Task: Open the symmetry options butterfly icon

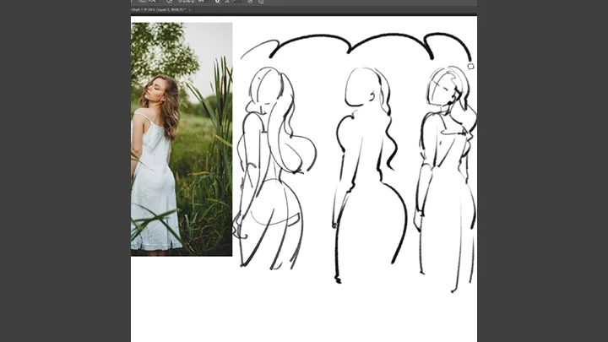Action: click(261, 2)
